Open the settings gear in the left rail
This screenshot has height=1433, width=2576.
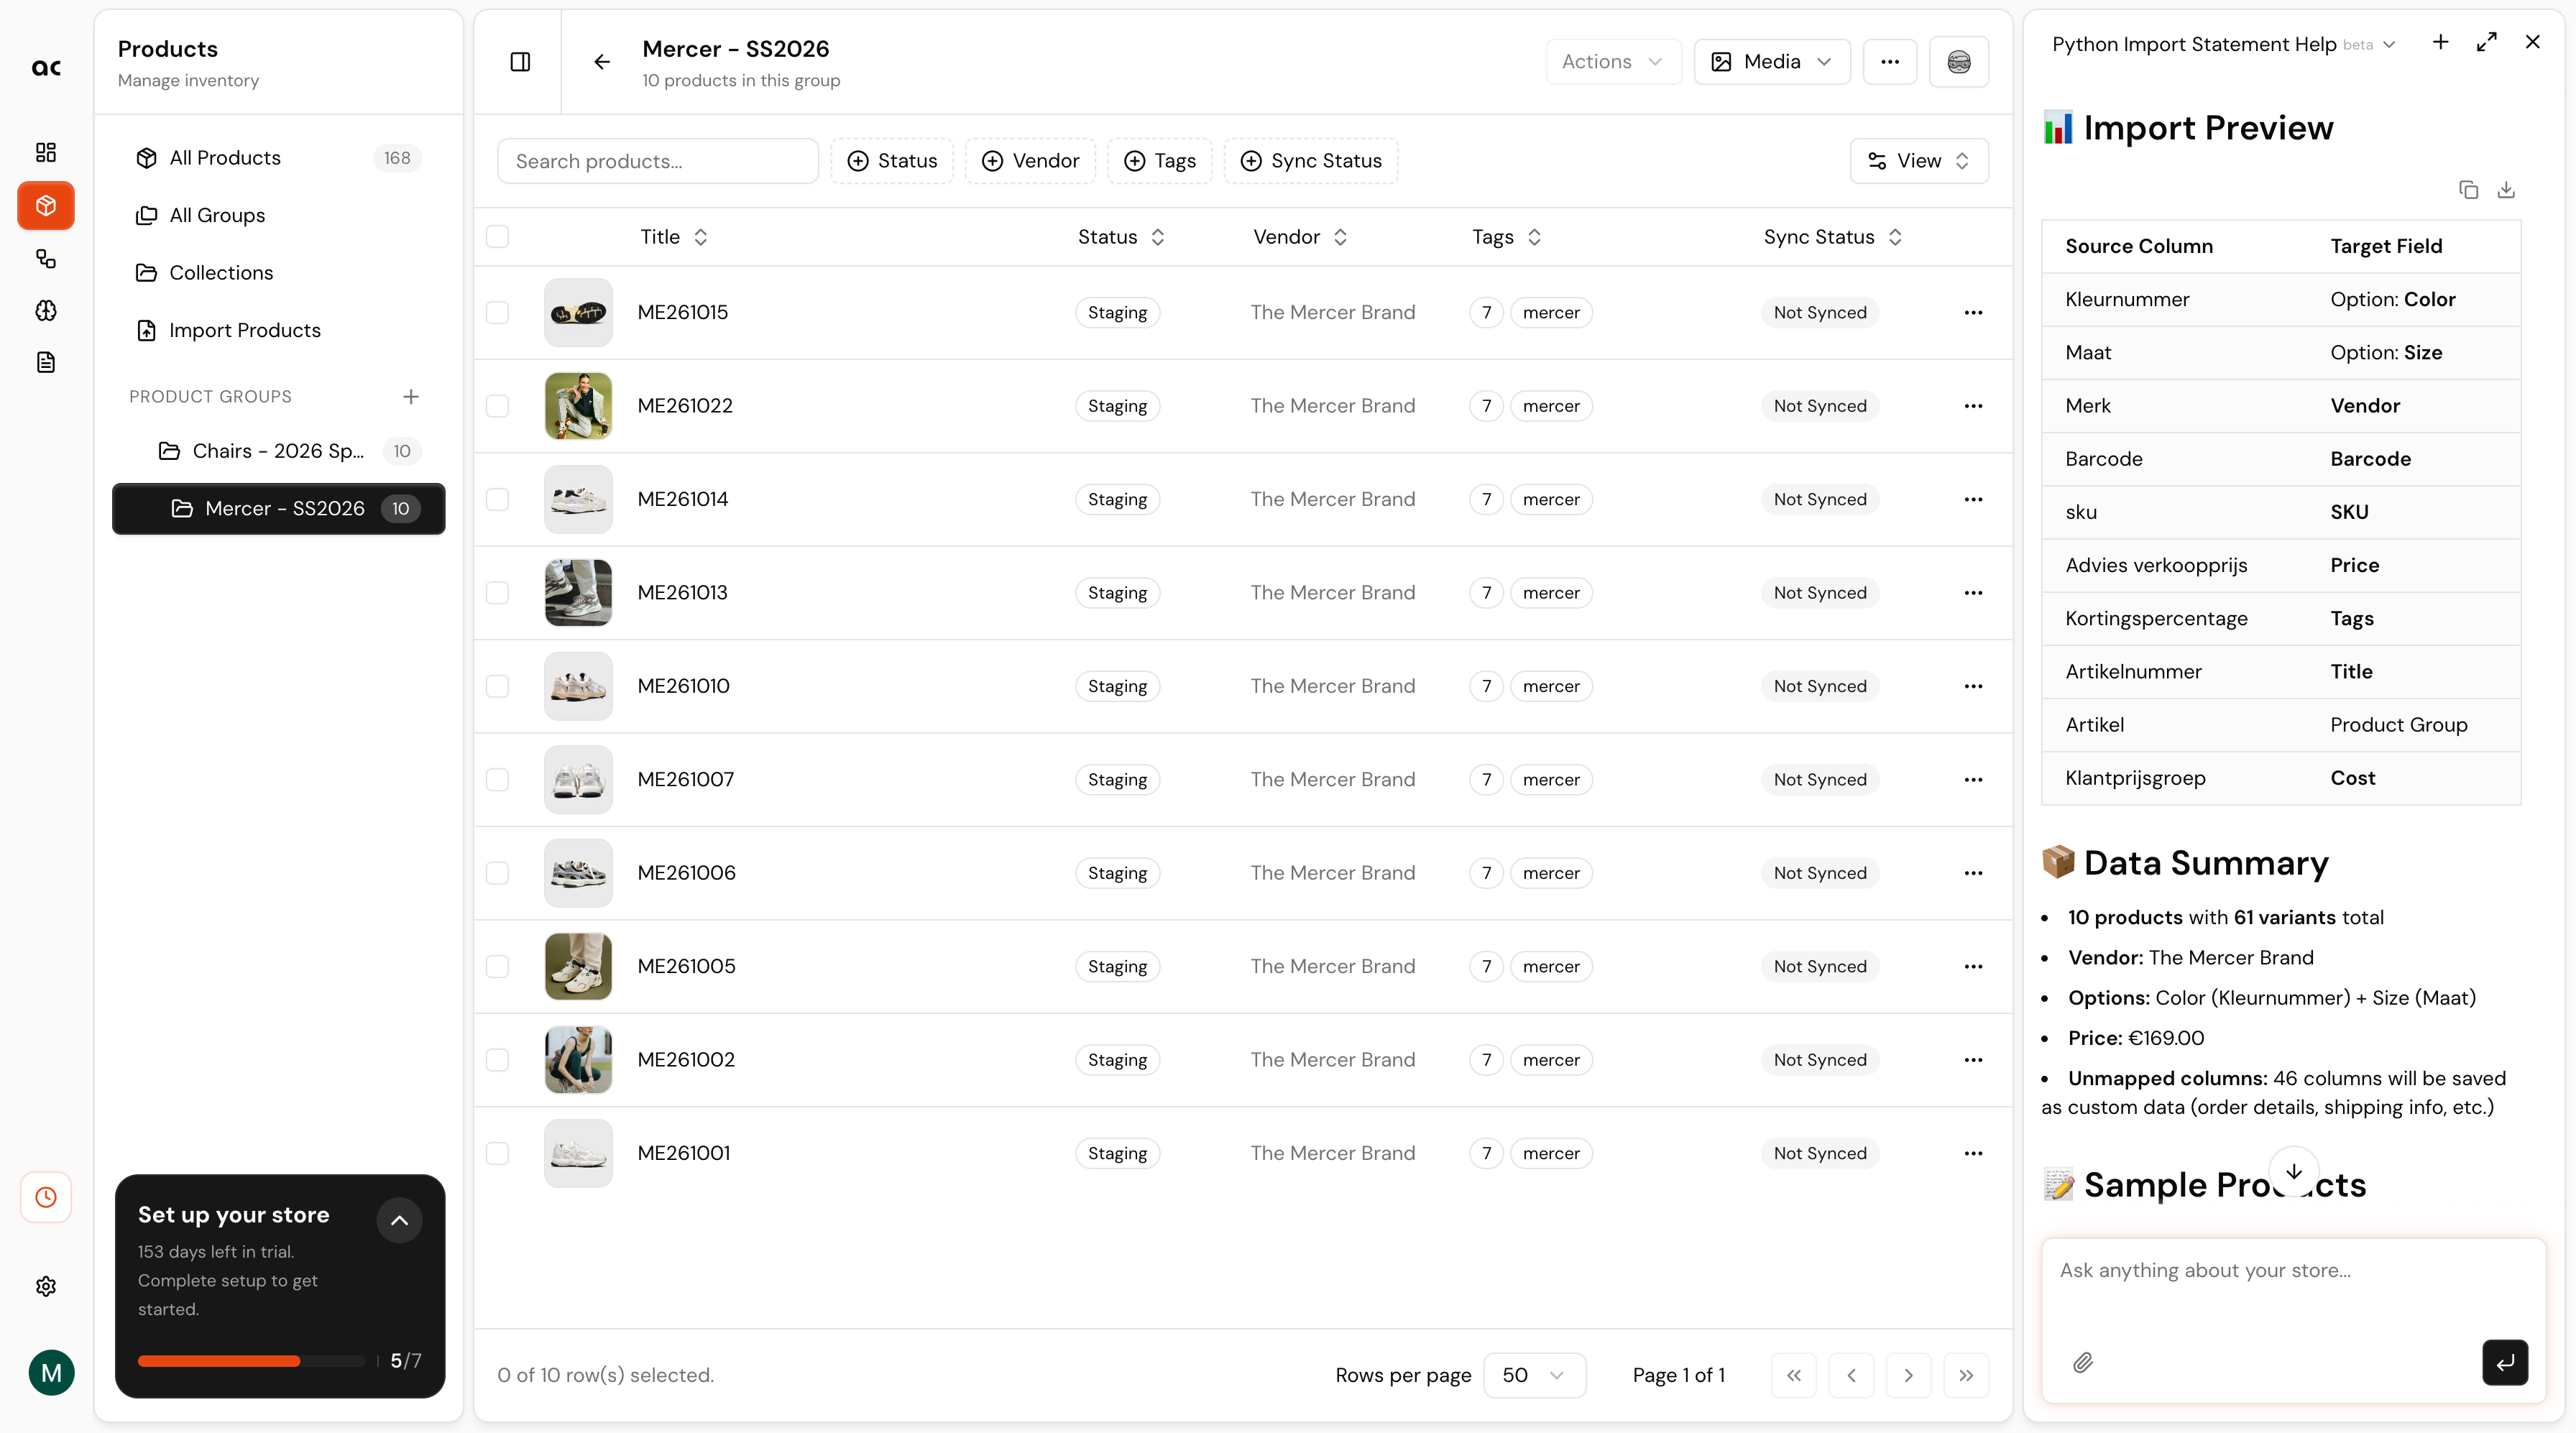46,1286
